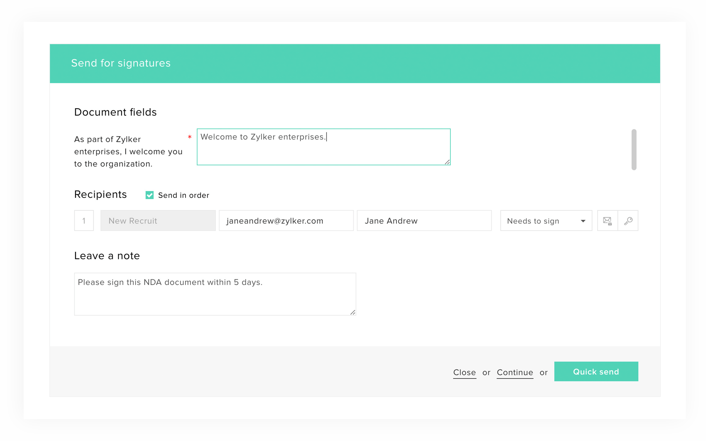The height and width of the screenshot is (441, 706).
Task: Click the Jane Andrew name field
Action: pyautogui.click(x=424, y=220)
